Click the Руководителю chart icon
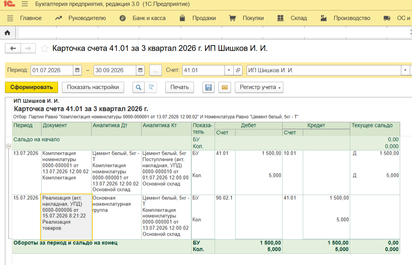 (x=58, y=18)
